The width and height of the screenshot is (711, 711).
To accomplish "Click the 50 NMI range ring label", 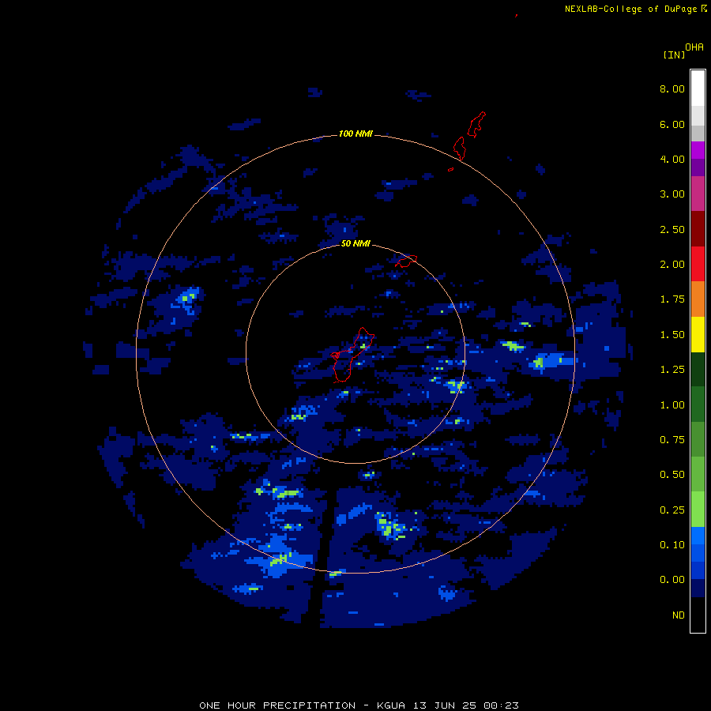I will point(355,244).
